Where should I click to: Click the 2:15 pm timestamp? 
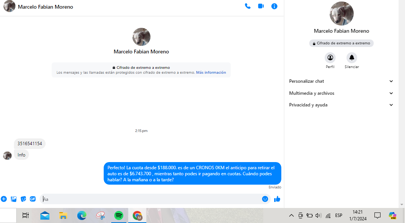click(141, 131)
